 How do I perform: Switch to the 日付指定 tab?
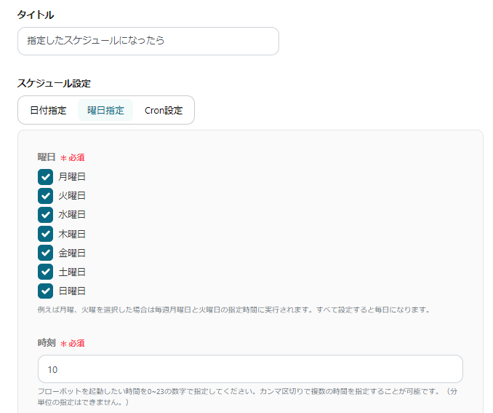48,110
